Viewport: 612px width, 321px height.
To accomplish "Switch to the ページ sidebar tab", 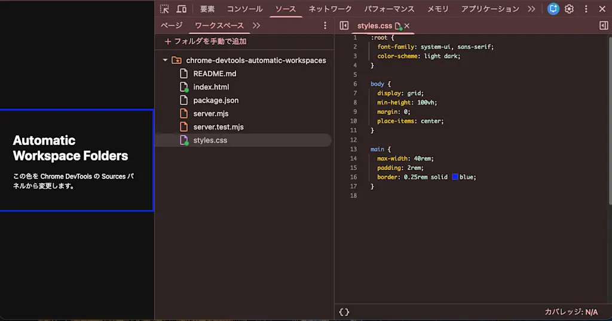I will click(172, 26).
